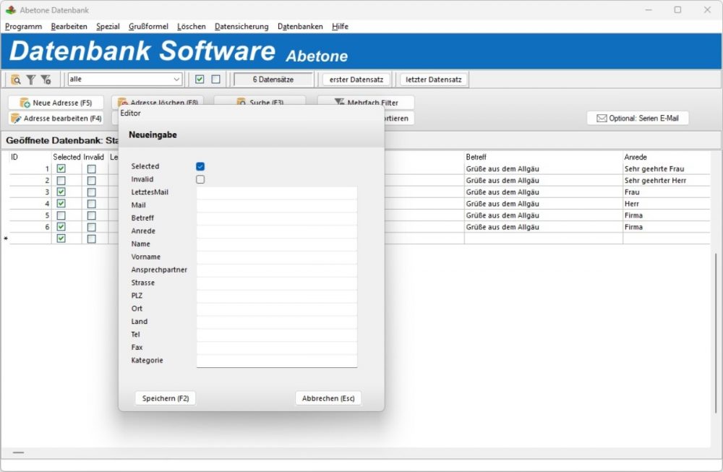723x472 pixels.
Task: Click the Fax input field
Action: click(277, 348)
